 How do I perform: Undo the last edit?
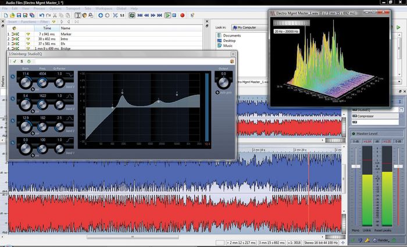tap(41, 15)
